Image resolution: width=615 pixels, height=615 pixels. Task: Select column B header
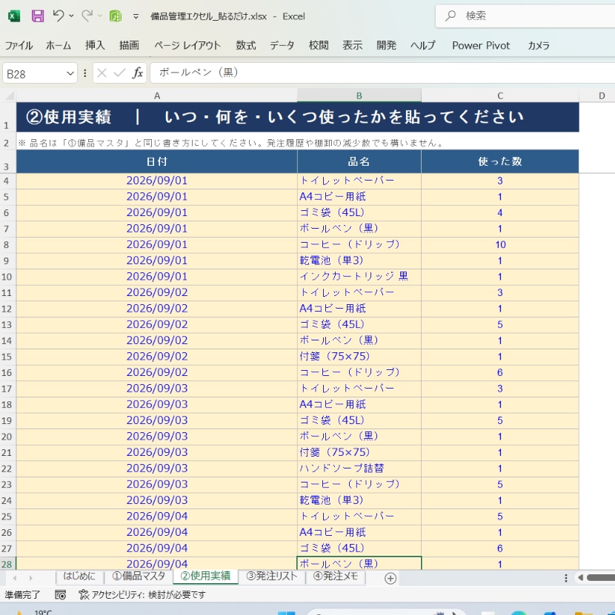pos(359,95)
